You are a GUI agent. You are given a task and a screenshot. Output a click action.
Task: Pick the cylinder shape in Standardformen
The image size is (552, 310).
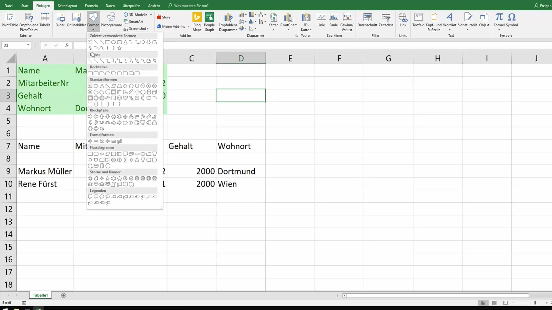tap(149, 92)
